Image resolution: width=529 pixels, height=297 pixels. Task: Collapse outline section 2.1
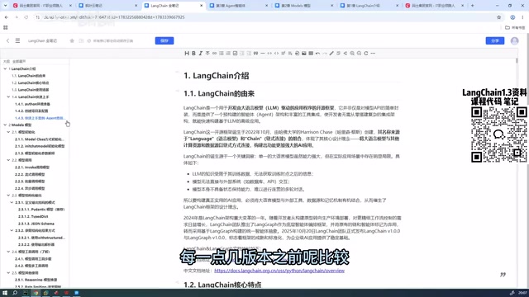(x=8, y=132)
